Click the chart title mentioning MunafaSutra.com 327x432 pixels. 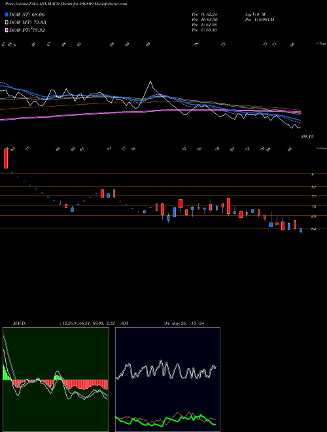pos(66,4)
